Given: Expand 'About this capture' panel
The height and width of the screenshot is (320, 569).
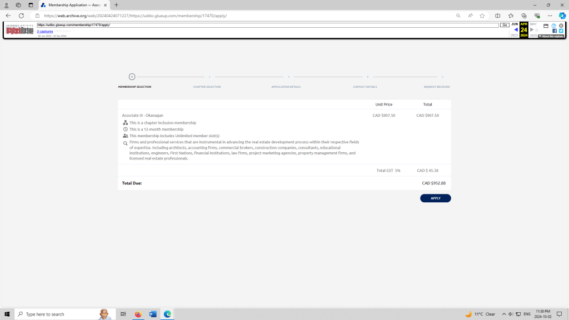Looking at the screenshot, I should pyautogui.click(x=551, y=36).
